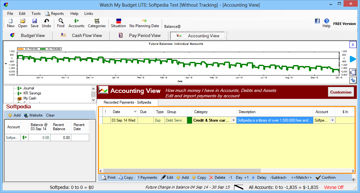
Task: Open a budget file via Open icon
Action: [x=23, y=23]
